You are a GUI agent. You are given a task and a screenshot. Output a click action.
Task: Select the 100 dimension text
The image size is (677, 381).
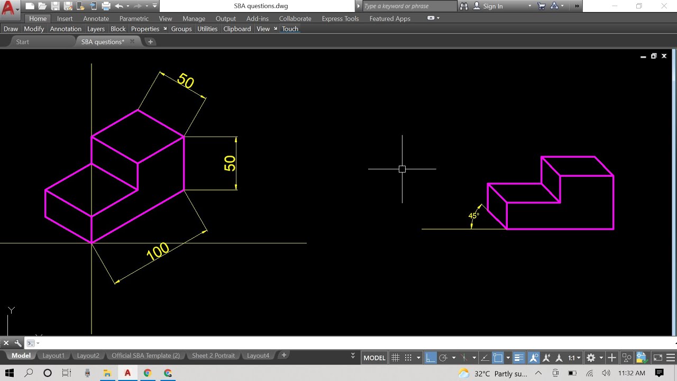tap(158, 251)
